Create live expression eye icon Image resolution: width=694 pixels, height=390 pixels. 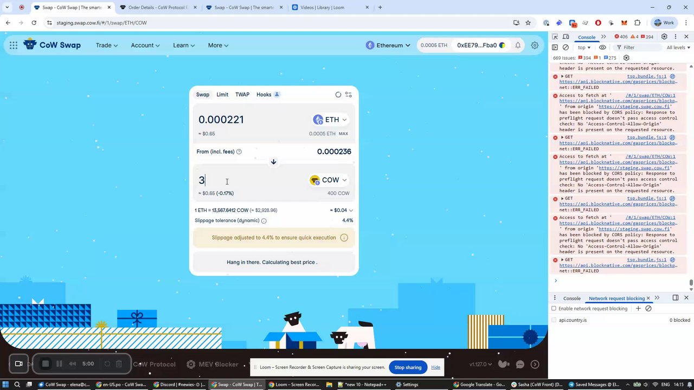pos(602,48)
